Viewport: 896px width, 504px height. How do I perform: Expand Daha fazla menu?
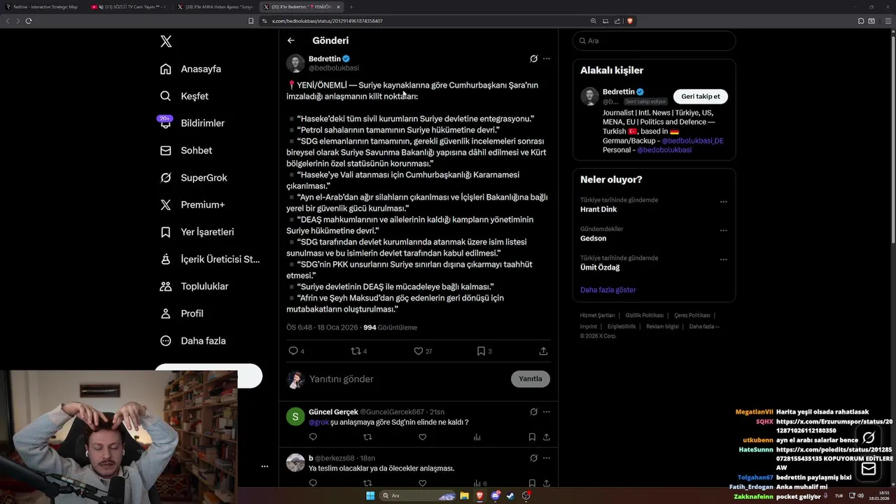coord(193,341)
